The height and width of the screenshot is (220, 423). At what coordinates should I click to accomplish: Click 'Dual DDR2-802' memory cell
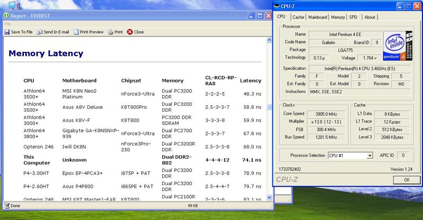pyautogui.click(x=177, y=160)
